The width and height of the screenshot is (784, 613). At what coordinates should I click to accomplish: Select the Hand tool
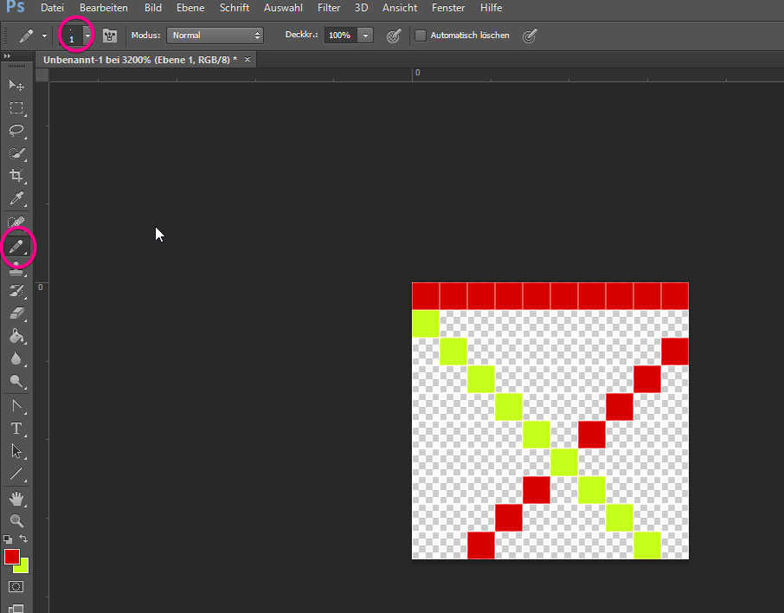tap(17, 498)
